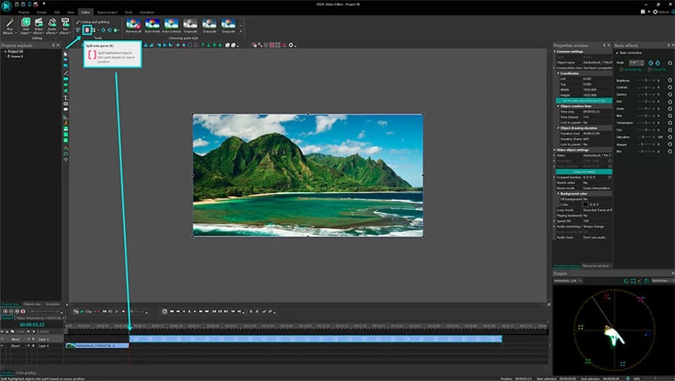Image resolution: width=675 pixels, height=381 pixels.
Task: Open the View ribbon tab
Action: [x=70, y=12]
